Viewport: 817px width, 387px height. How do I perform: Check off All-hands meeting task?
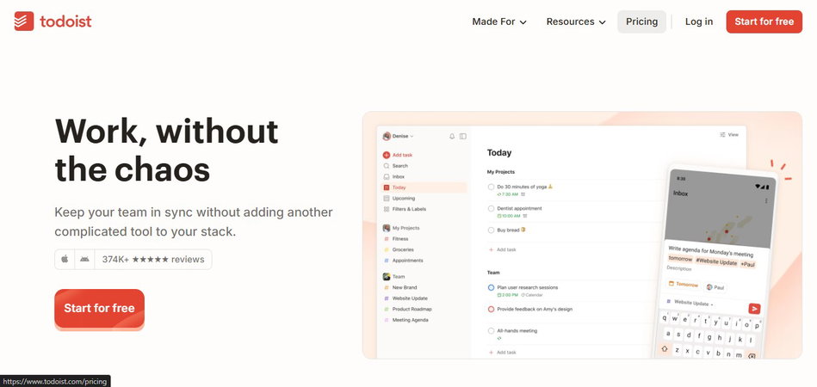491,331
